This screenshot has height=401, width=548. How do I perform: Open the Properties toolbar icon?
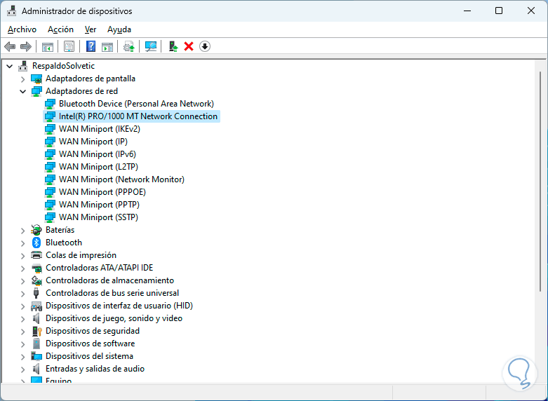69,46
